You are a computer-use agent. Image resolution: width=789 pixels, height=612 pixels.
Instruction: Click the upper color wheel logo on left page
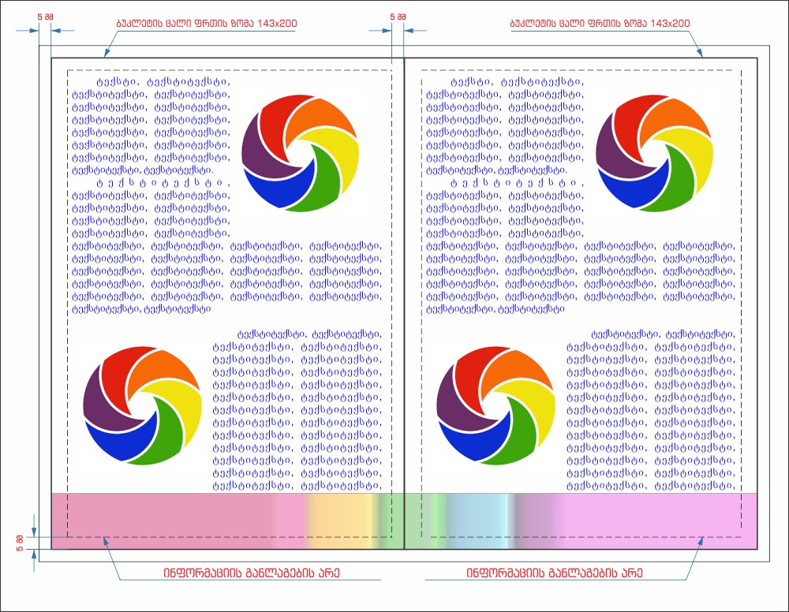point(299,153)
